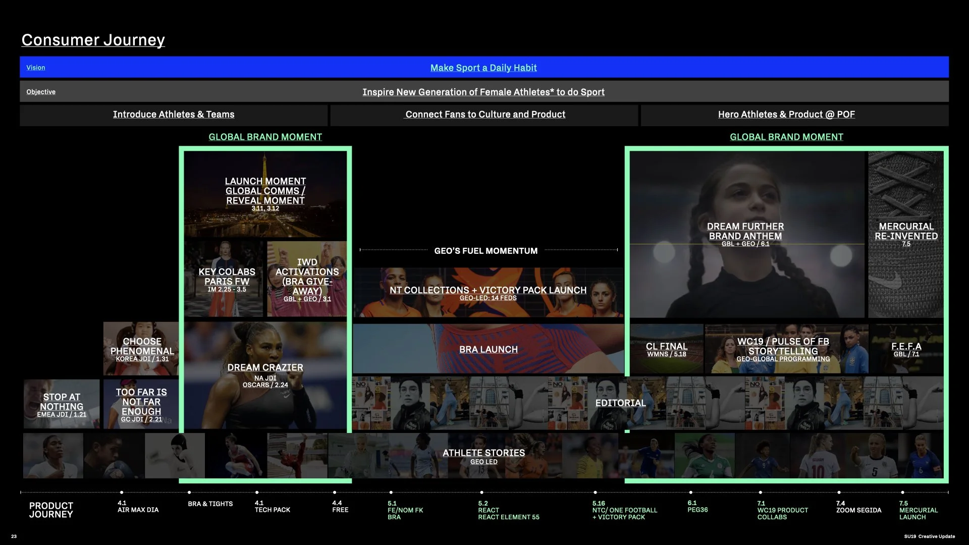
Task: Click Too Far Is Not Far Enough tile
Action: tap(141, 405)
